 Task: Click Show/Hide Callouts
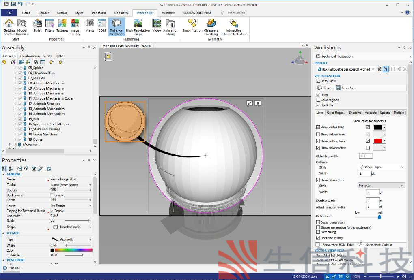click(x=376, y=245)
